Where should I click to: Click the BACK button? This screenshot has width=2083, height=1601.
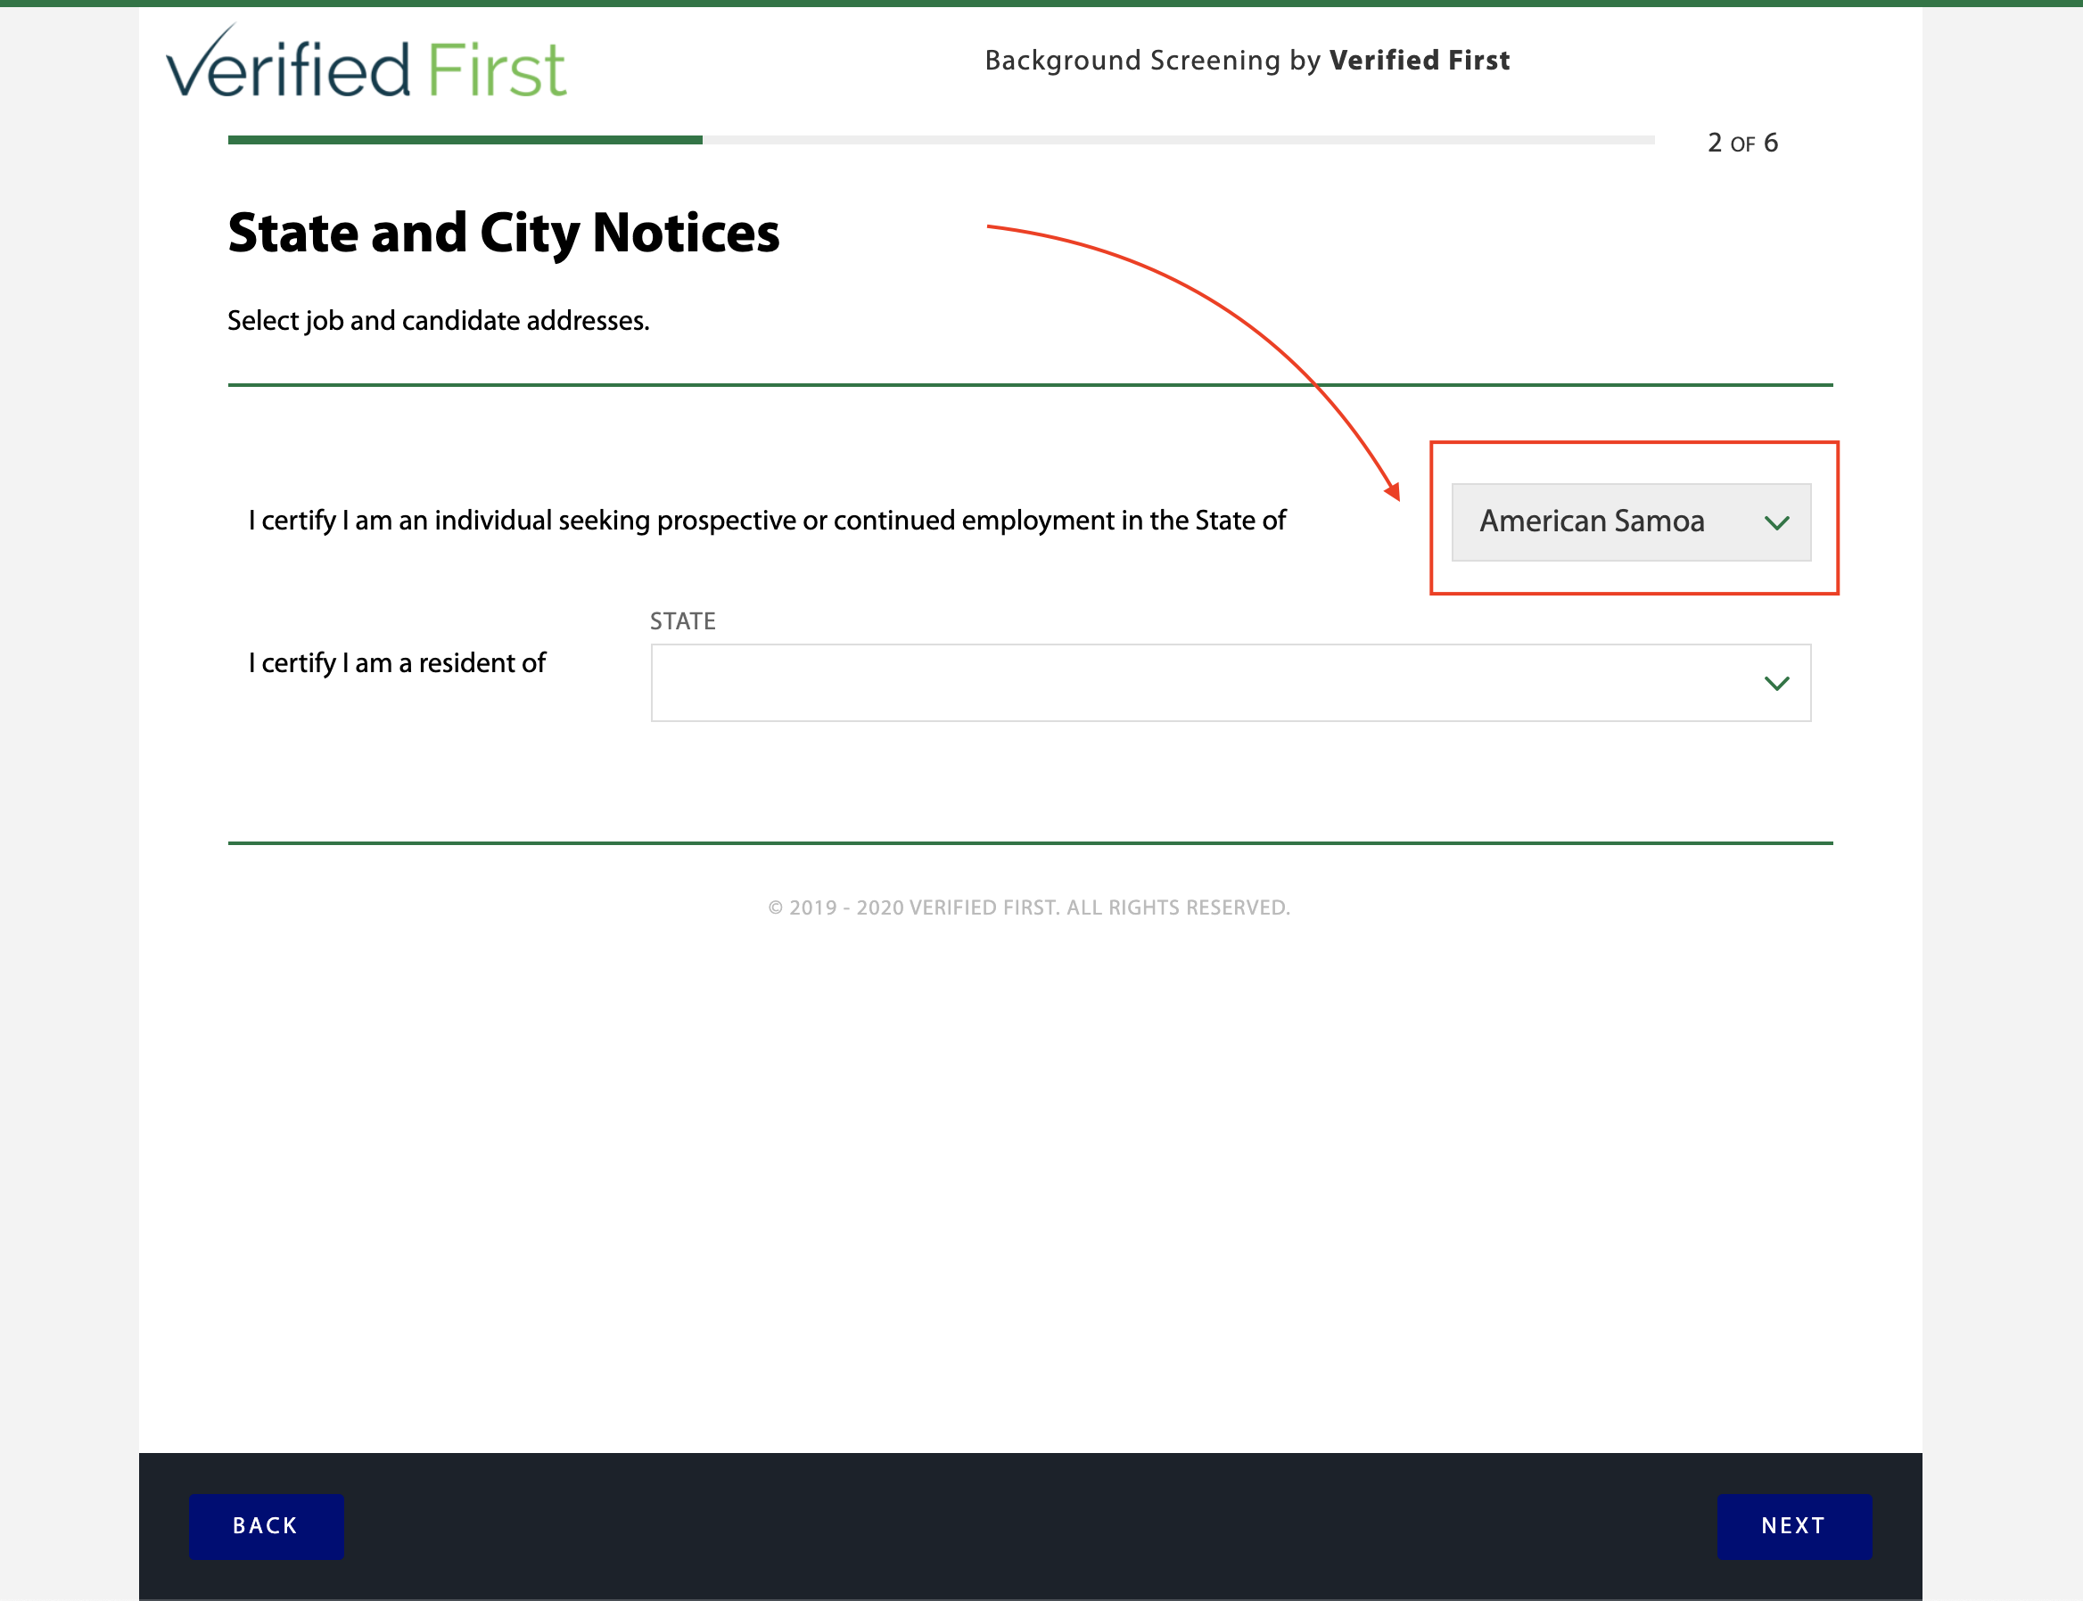pyautogui.click(x=266, y=1526)
